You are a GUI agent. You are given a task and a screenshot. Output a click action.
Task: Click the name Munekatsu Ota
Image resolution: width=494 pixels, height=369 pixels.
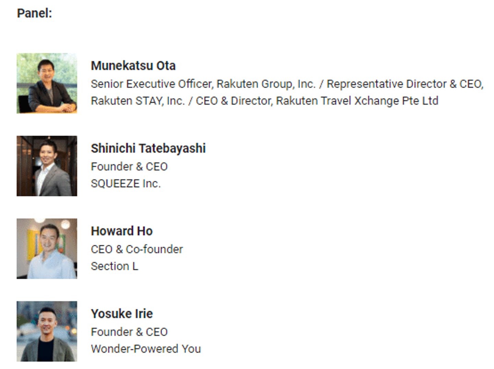tap(133, 66)
